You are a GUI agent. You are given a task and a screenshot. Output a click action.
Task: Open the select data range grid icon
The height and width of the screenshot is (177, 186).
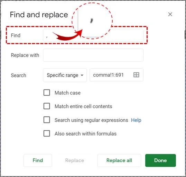[136, 75]
